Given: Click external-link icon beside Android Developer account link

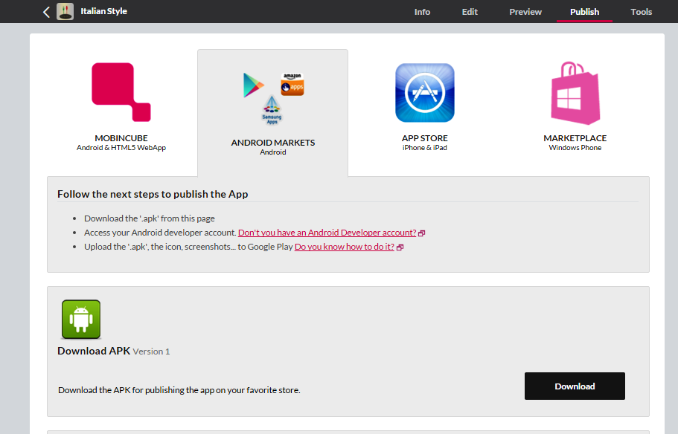Looking at the screenshot, I should click(x=421, y=233).
